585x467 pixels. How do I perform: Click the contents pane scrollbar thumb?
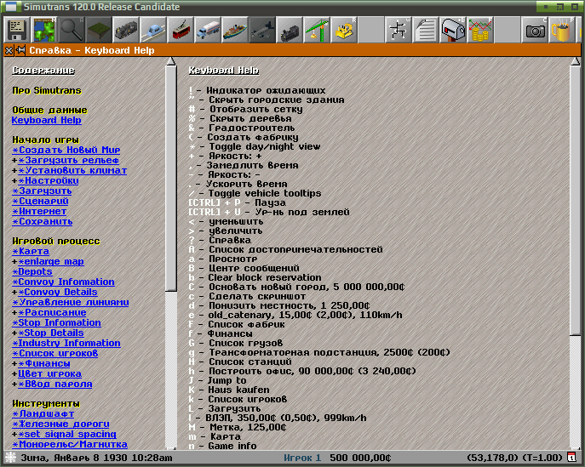pyautogui.click(x=171, y=178)
